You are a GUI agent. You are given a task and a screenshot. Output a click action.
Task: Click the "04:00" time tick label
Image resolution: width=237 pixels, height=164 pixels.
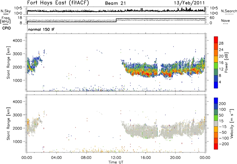[x=56, y=158]
